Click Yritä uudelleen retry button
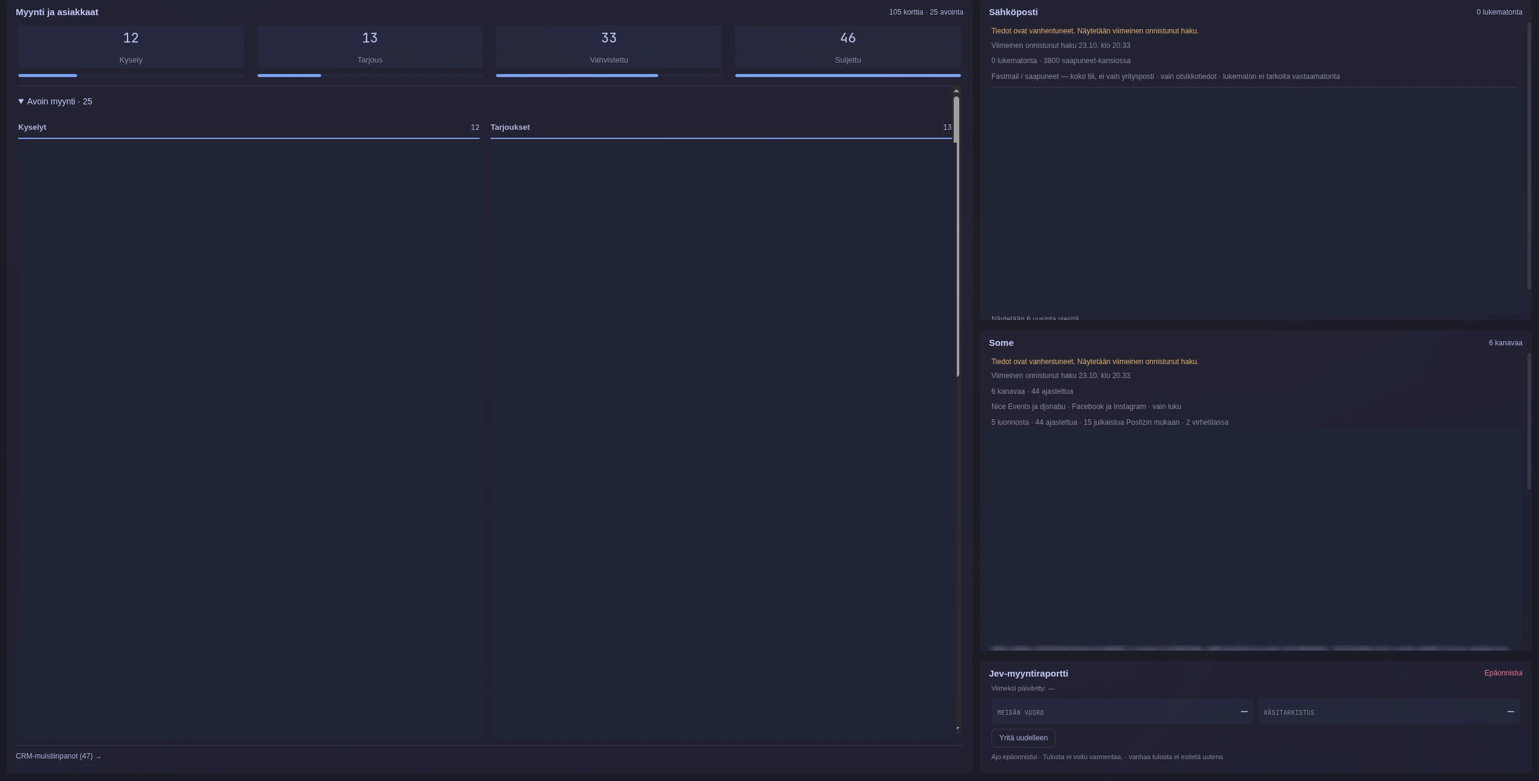This screenshot has width=1539, height=781. click(x=1023, y=738)
